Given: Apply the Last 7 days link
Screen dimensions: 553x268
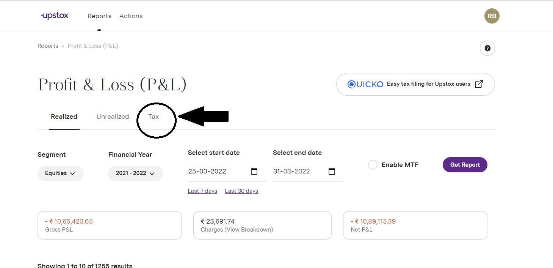Looking at the screenshot, I should (x=202, y=191).
